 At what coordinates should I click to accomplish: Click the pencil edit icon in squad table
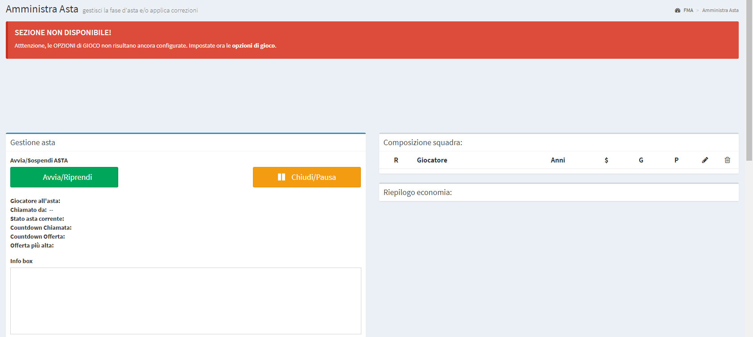[705, 160]
